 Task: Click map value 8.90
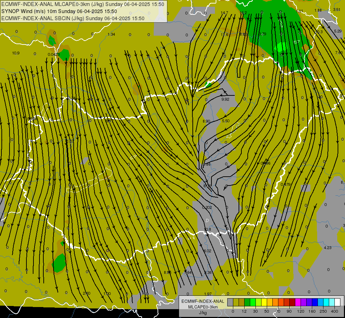[207, 121]
